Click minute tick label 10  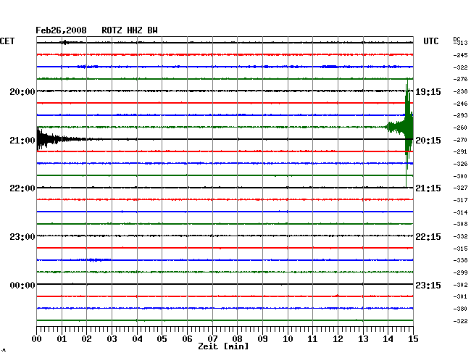288,339
